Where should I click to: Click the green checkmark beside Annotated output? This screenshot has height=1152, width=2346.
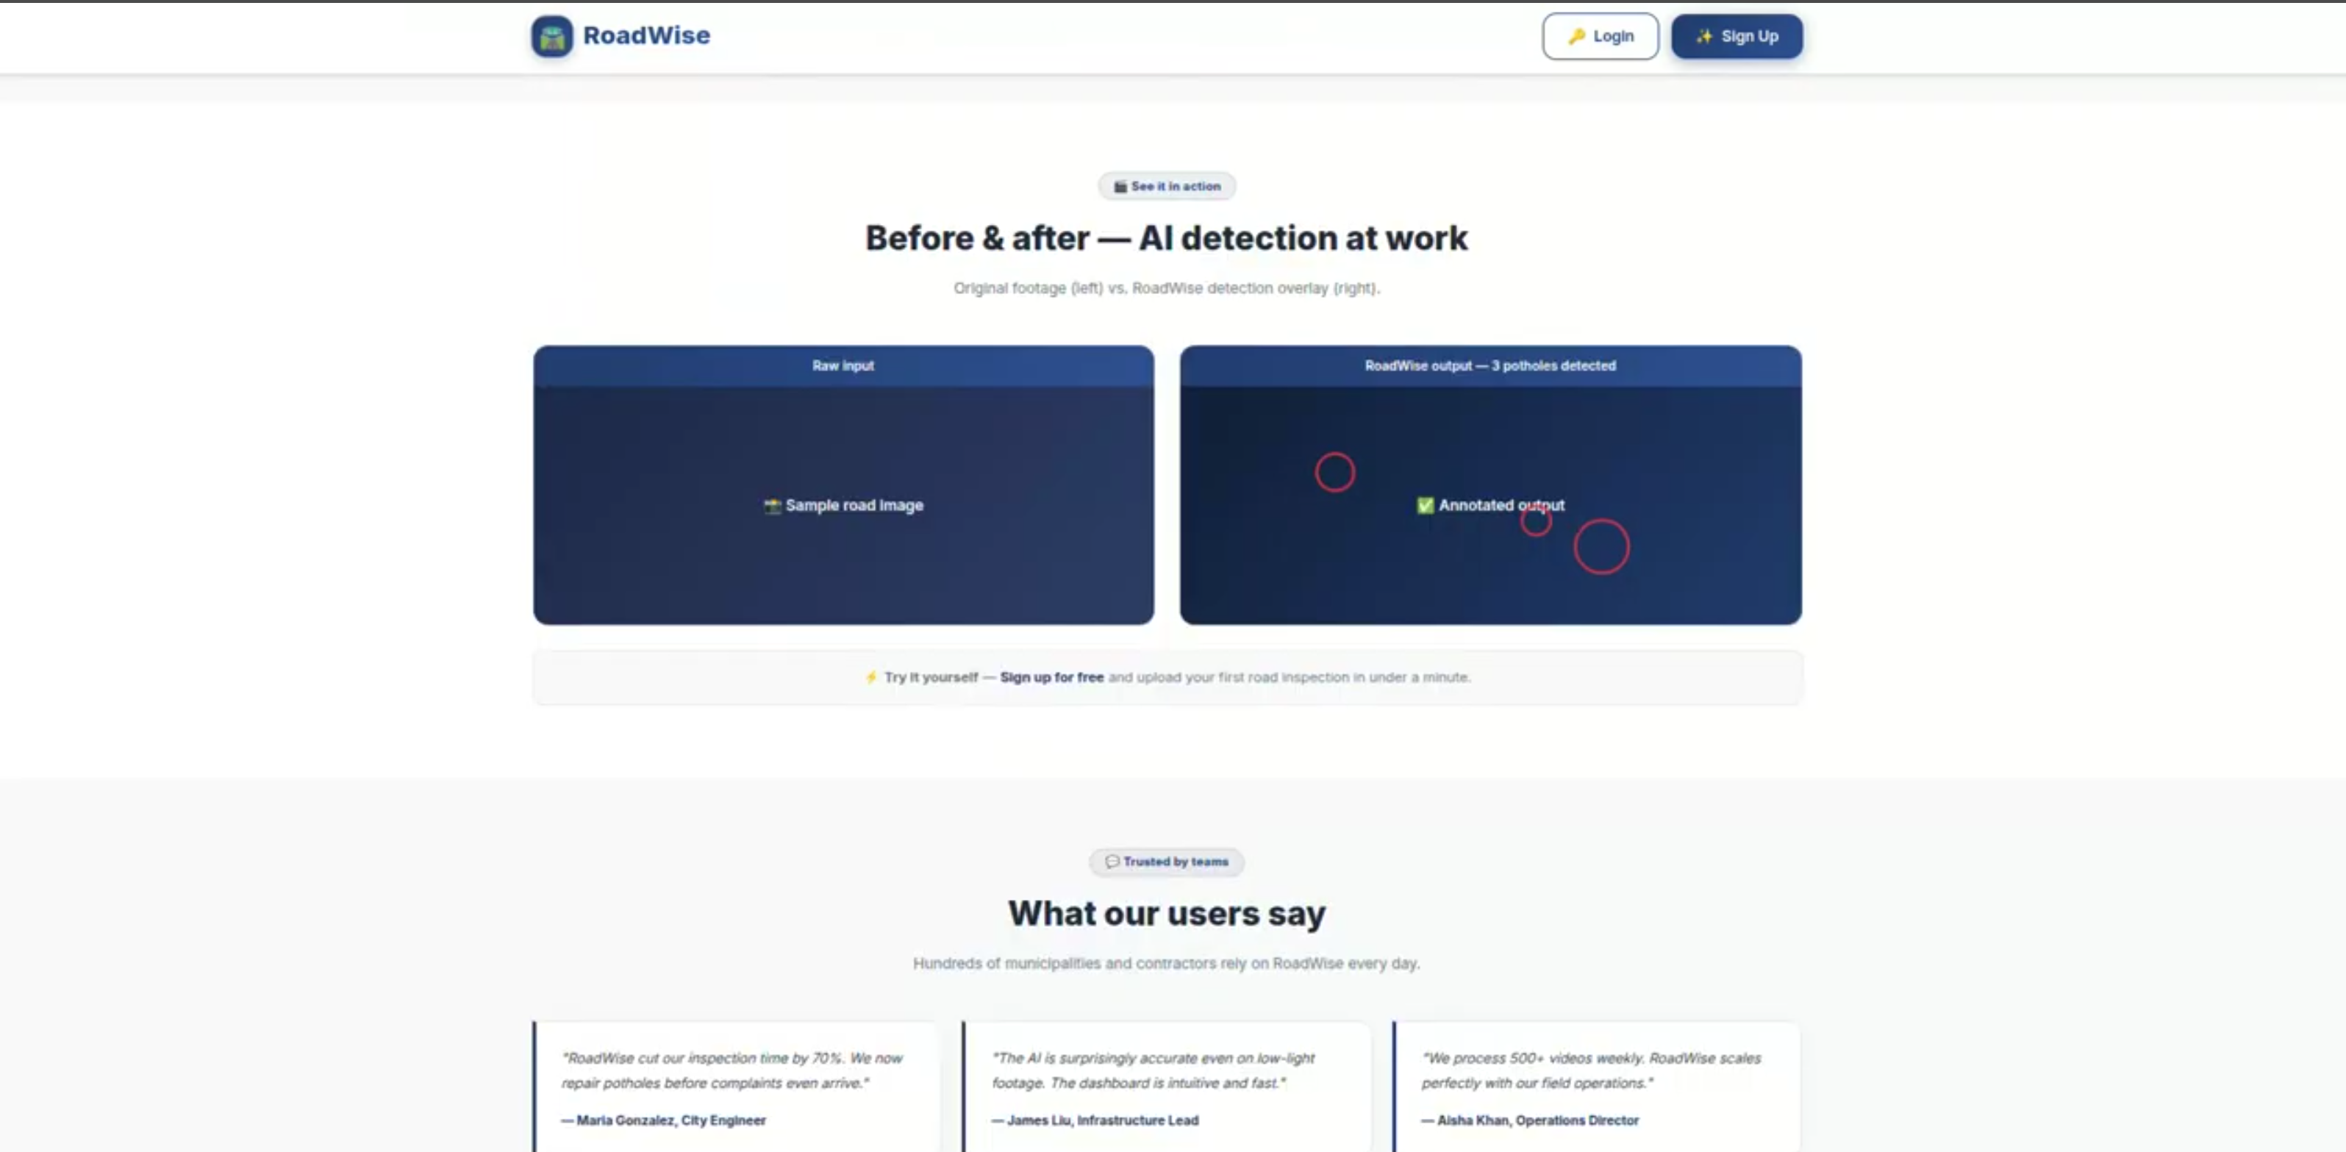(x=1426, y=505)
